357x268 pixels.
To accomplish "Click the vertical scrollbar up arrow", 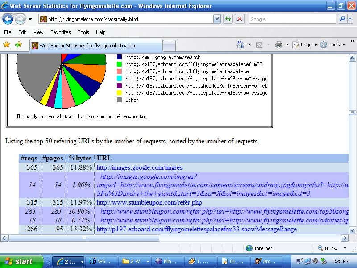I will (x=352, y=58).
